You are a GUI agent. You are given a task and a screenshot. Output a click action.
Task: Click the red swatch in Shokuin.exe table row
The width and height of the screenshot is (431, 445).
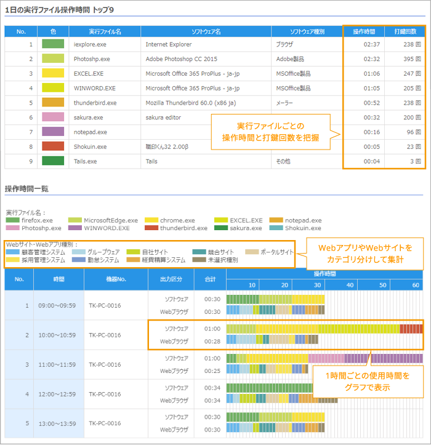[x=53, y=146]
